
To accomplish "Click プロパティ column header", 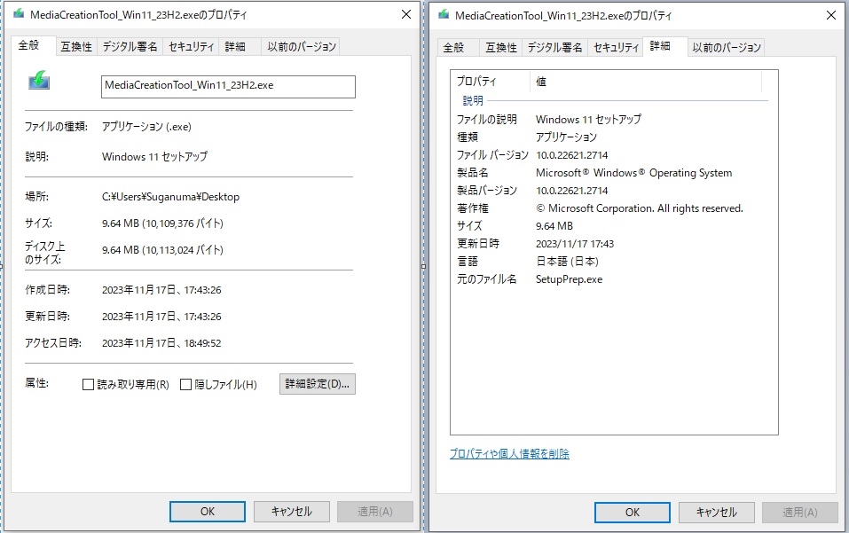I will (490, 82).
